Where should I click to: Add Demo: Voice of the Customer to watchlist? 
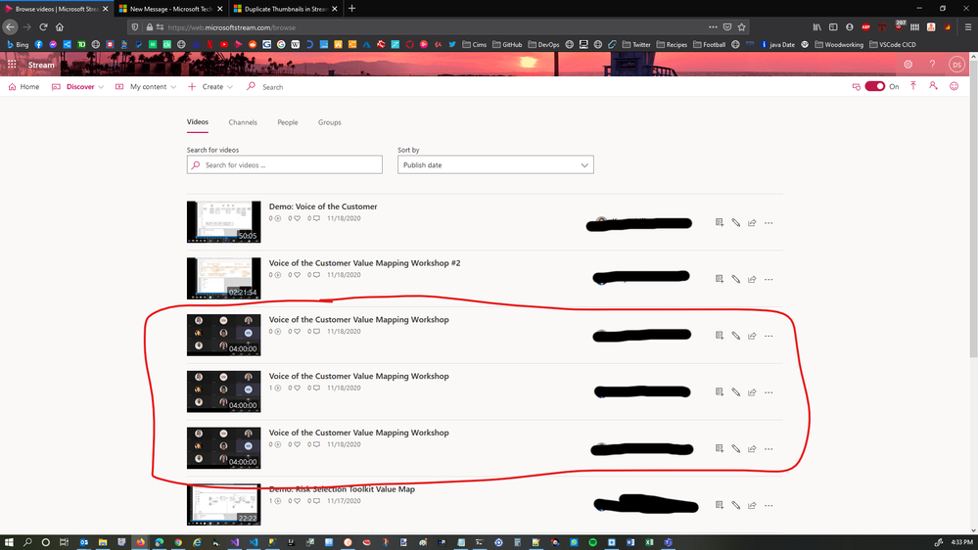tap(720, 222)
